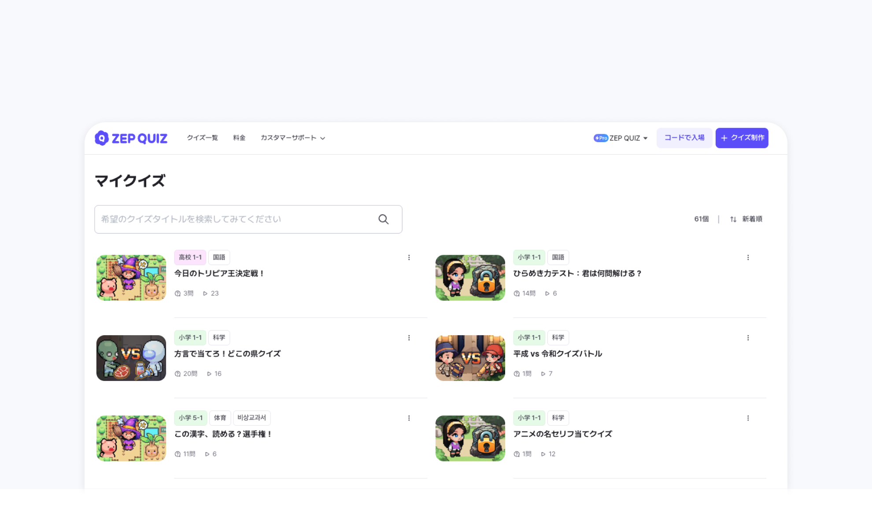
Task: Expand the カスタマーサポート dropdown
Action: click(292, 138)
